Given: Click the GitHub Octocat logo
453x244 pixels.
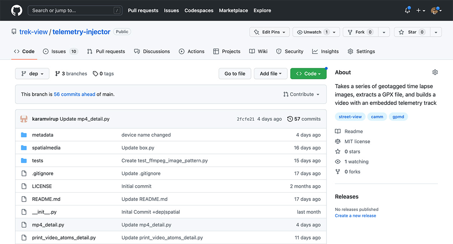Looking at the screenshot, I should [17, 10].
